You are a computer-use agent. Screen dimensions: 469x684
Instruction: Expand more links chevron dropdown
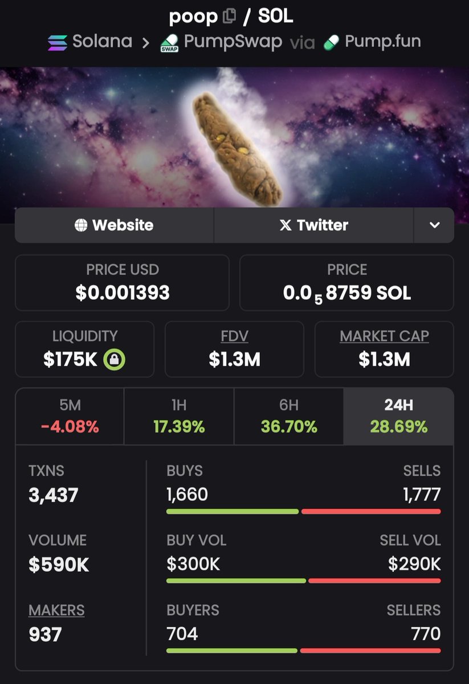pos(434,225)
